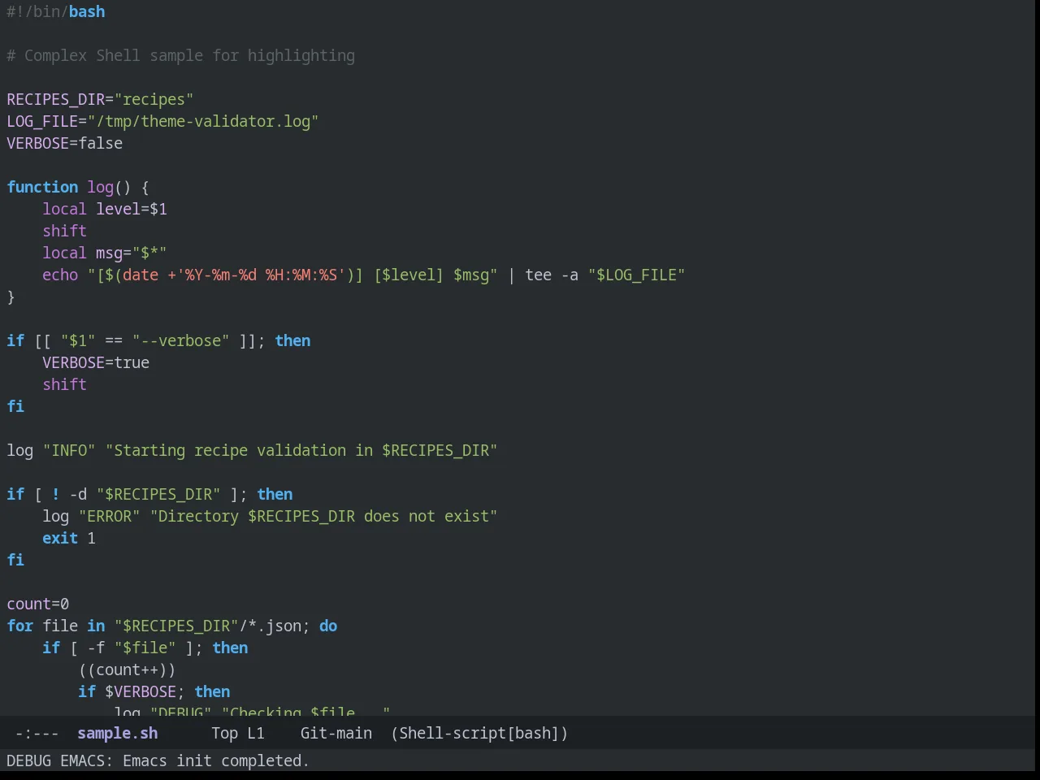Click the closing brace of log function
The height and width of the screenshot is (780, 1040).
pos(11,297)
